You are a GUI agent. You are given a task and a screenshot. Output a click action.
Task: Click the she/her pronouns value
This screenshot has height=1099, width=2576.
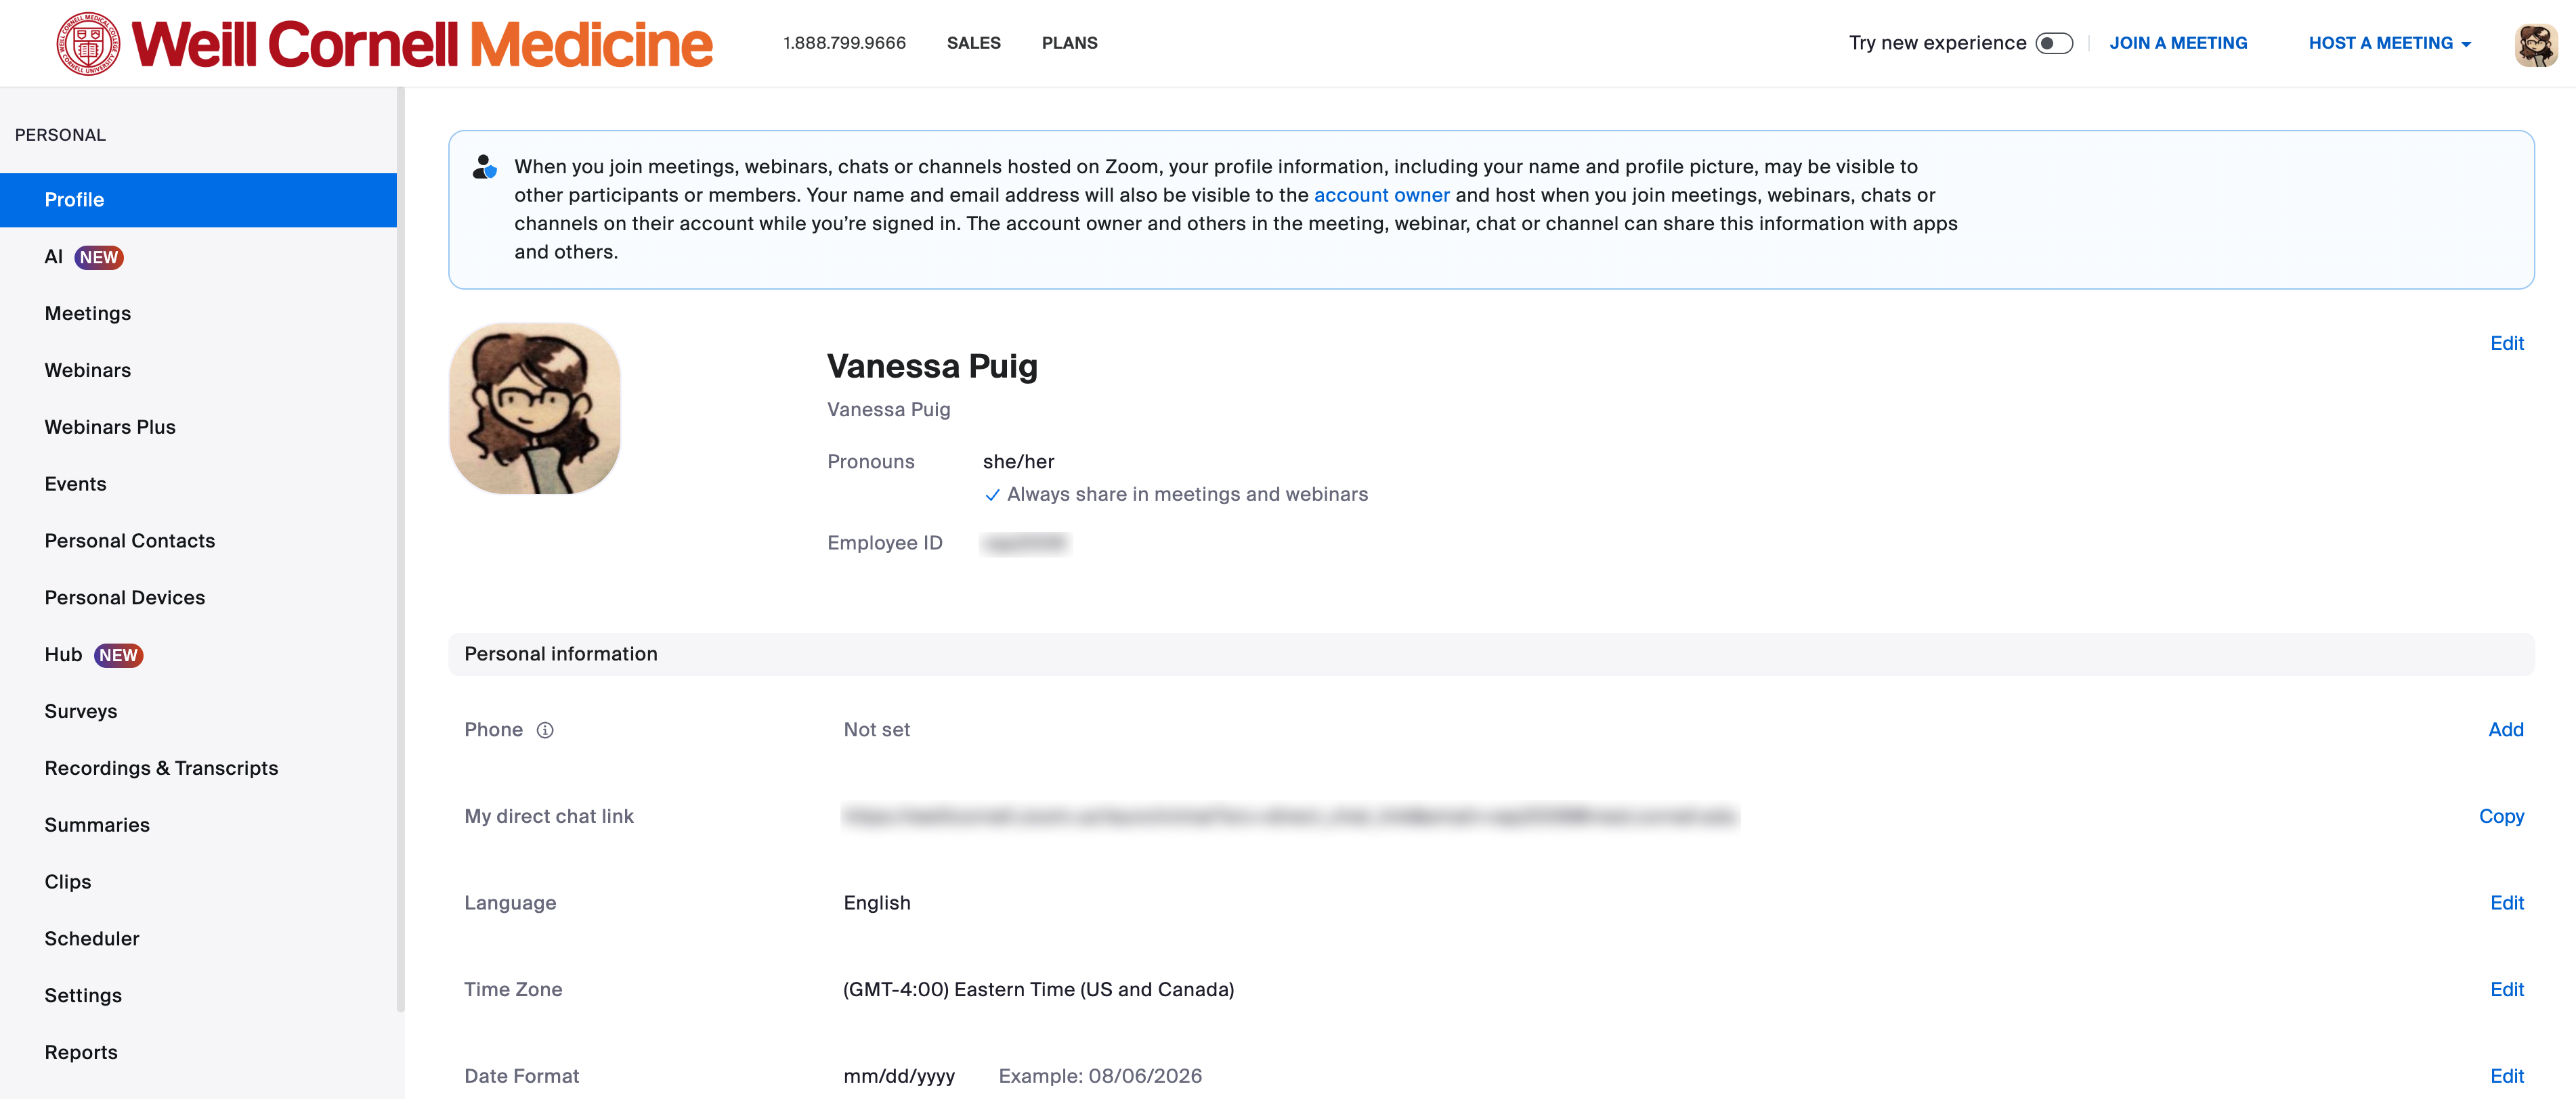[1018, 463]
